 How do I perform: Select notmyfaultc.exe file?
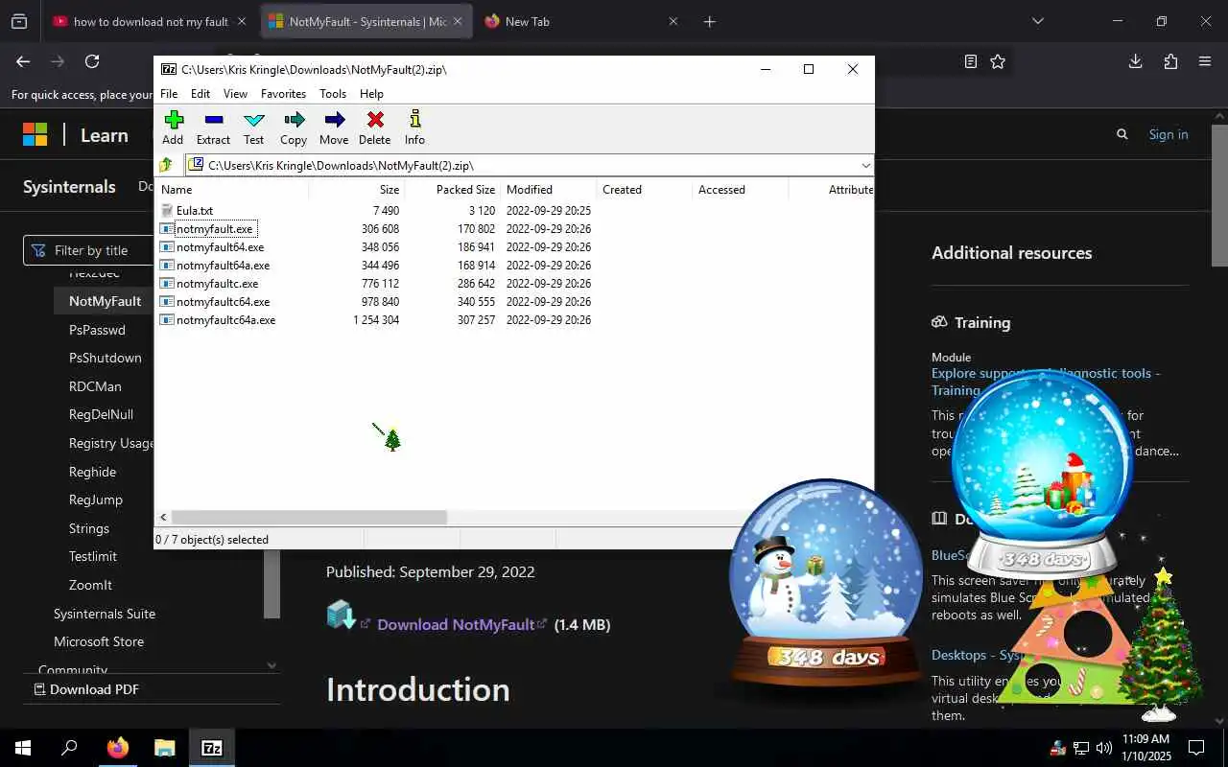click(x=217, y=284)
